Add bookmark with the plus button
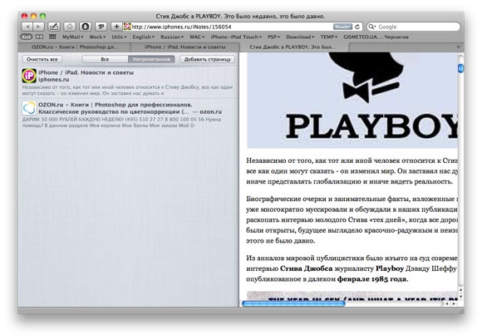Image resolution: width=482 pixels, height=335 pixels. pyautogui.click(x=116, y=27)
